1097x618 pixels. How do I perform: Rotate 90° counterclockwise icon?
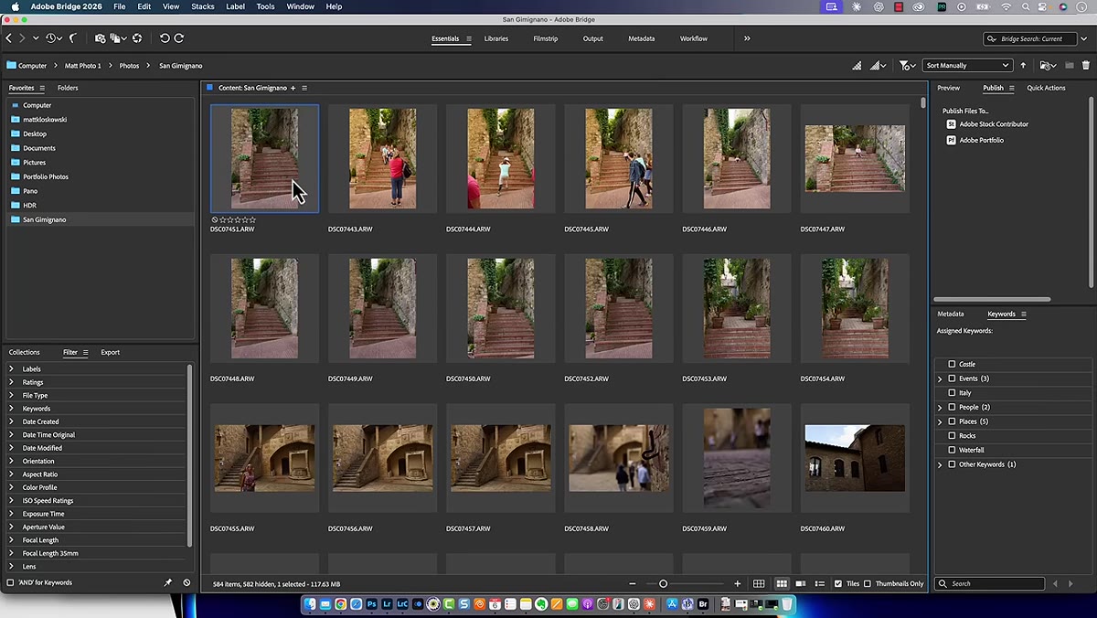pyautogui.click(x=165, y=38)
